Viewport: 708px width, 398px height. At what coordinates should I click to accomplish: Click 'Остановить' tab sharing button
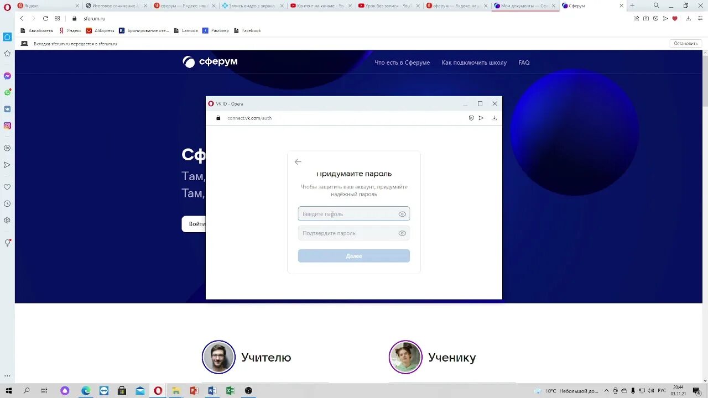tap(686, 43)
